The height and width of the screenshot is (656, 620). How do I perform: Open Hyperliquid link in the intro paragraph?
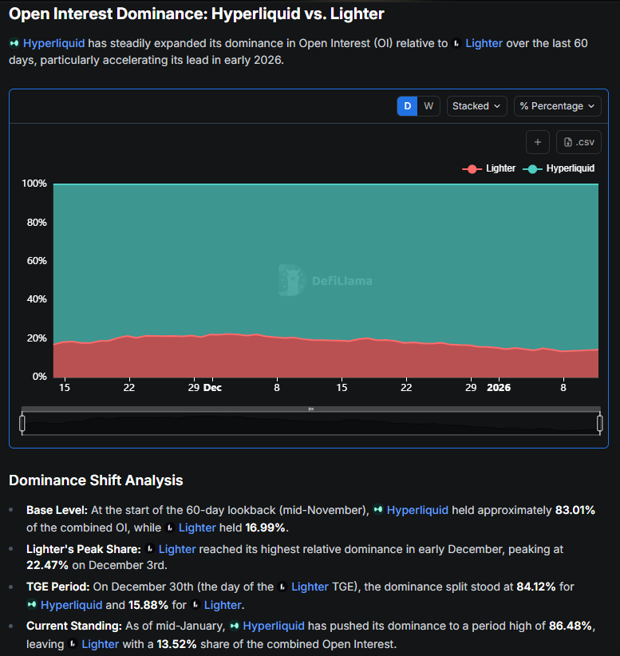pos(54,43)
